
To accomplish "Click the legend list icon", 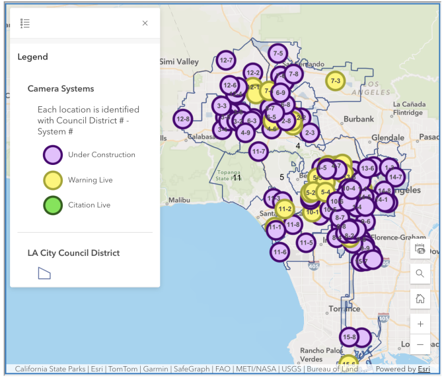I will [x=25, y=23].
